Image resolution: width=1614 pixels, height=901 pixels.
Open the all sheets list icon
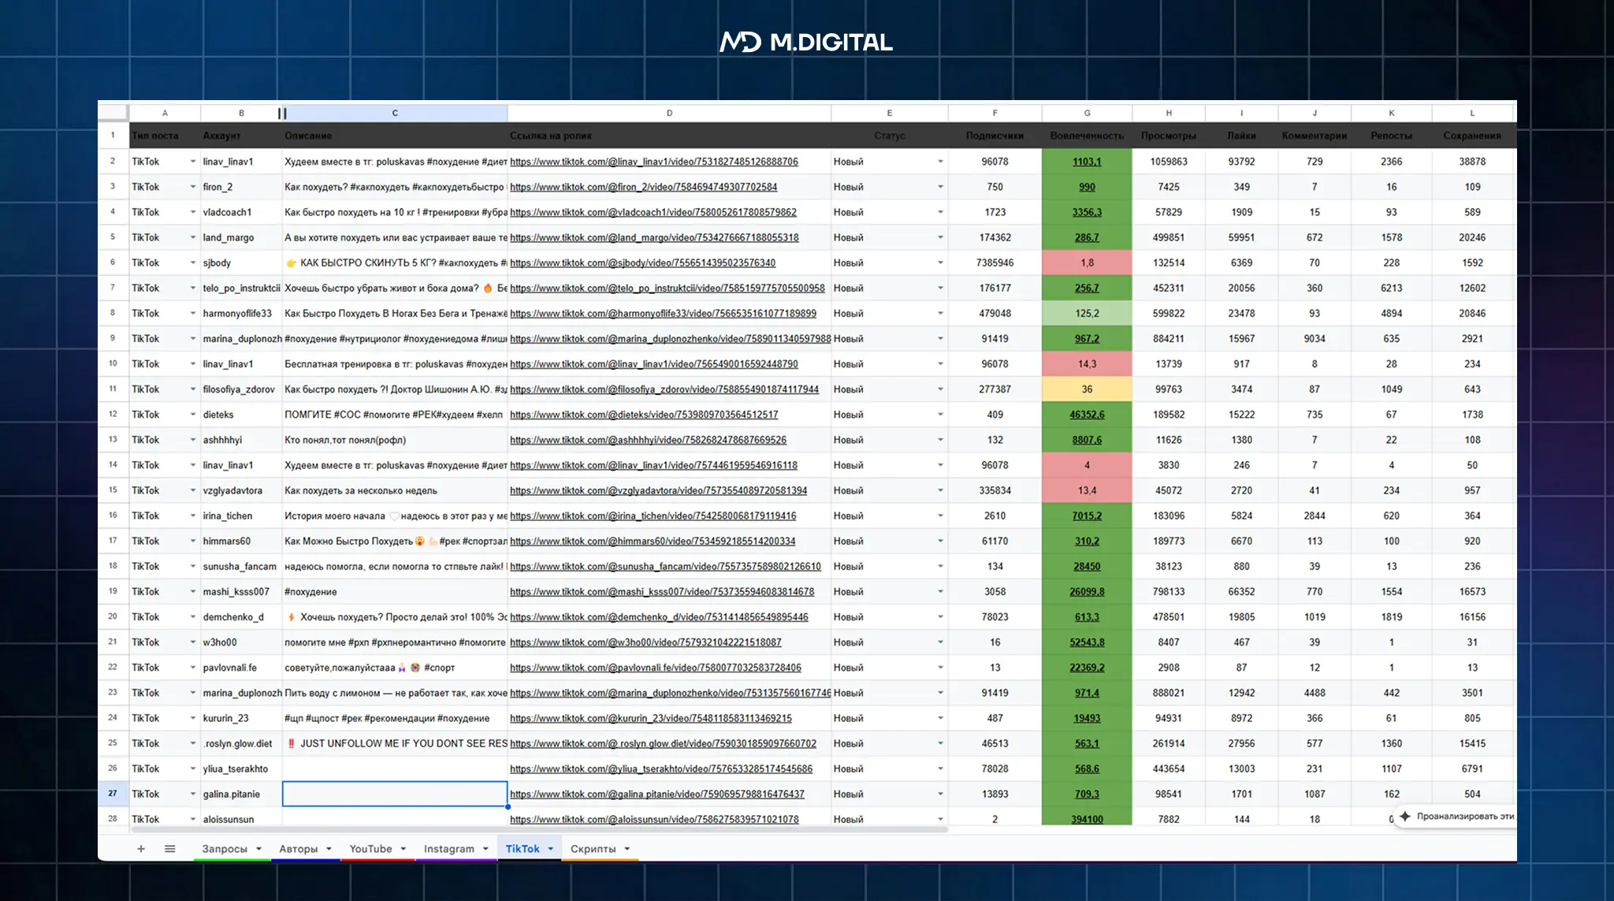(169, 849)
